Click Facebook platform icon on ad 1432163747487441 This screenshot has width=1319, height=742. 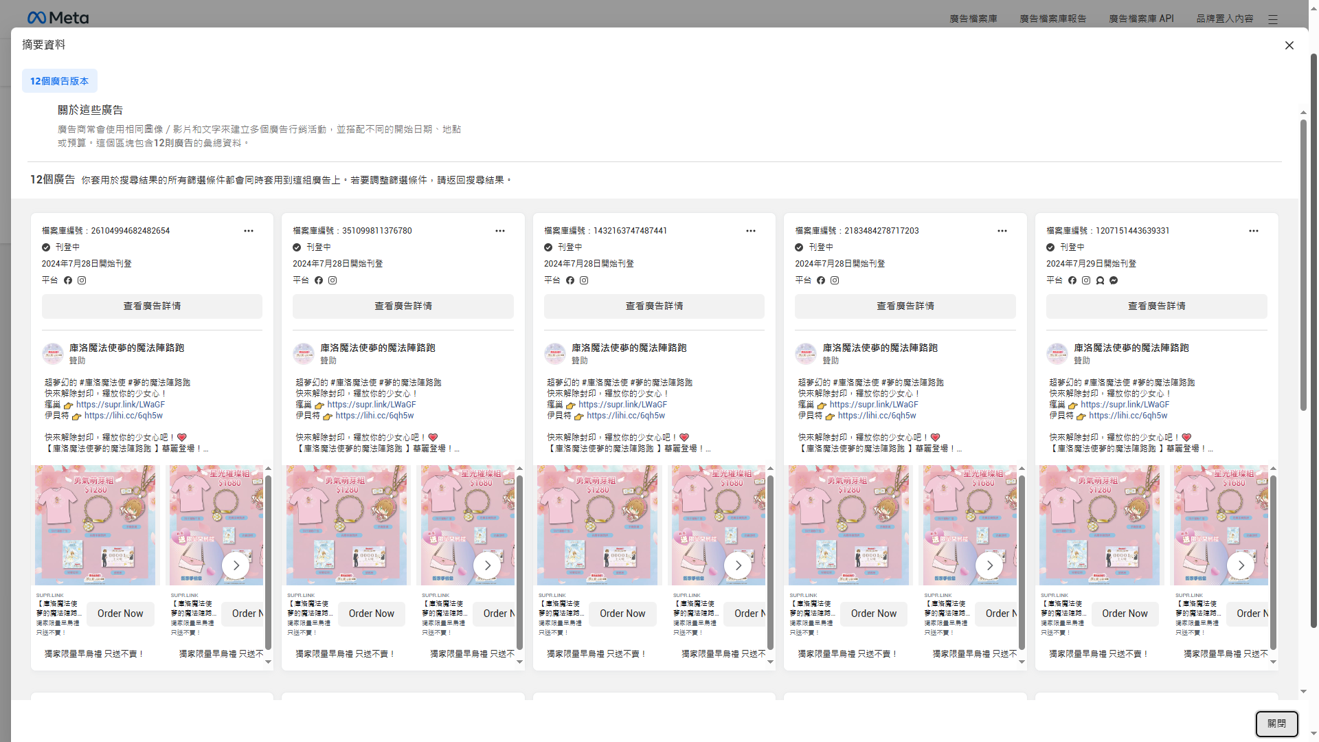coord(570,280)
